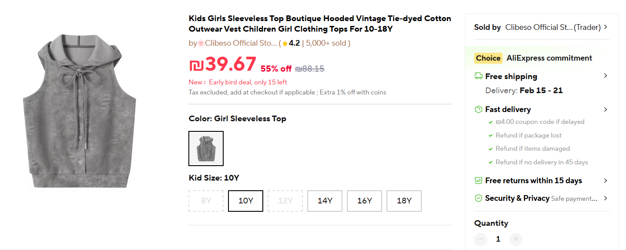Increase quantity with the plus button

tap(516, 239)
